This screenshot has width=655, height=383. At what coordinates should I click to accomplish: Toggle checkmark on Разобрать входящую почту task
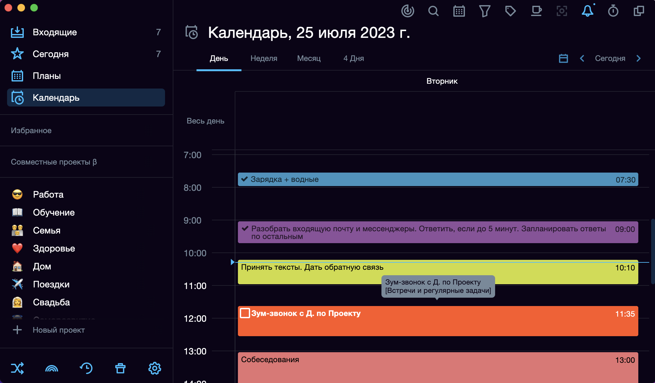click(245, 228)
